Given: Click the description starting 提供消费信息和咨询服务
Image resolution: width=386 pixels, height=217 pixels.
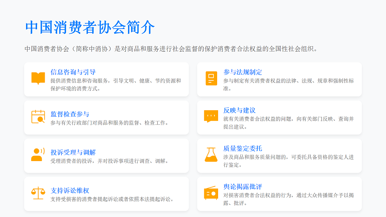Looking at the screenshot, I should [116, 85].
